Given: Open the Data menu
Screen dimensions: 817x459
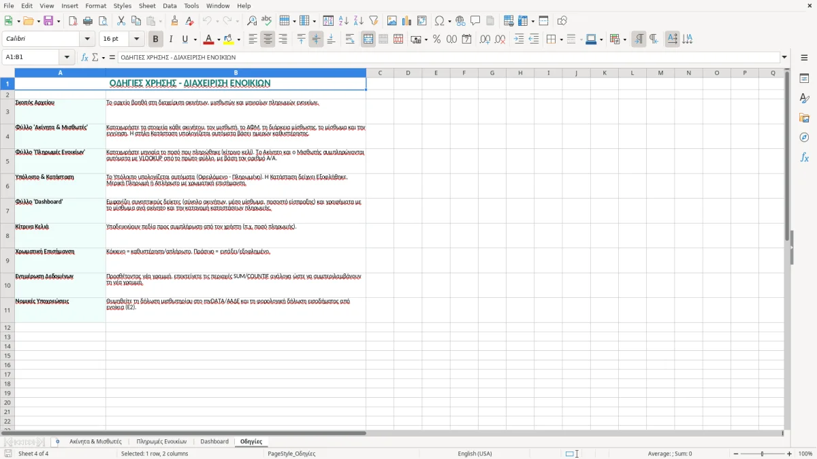Looking at the screenshot, I should pos(170,5).
